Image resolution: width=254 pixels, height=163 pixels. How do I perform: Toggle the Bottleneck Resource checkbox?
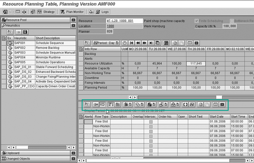pos(232,21)
